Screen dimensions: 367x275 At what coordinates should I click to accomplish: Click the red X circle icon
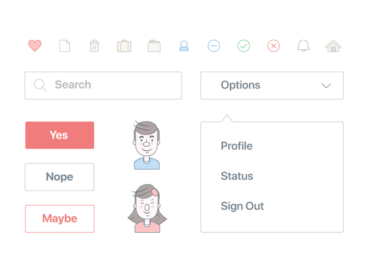pos(274,46)
